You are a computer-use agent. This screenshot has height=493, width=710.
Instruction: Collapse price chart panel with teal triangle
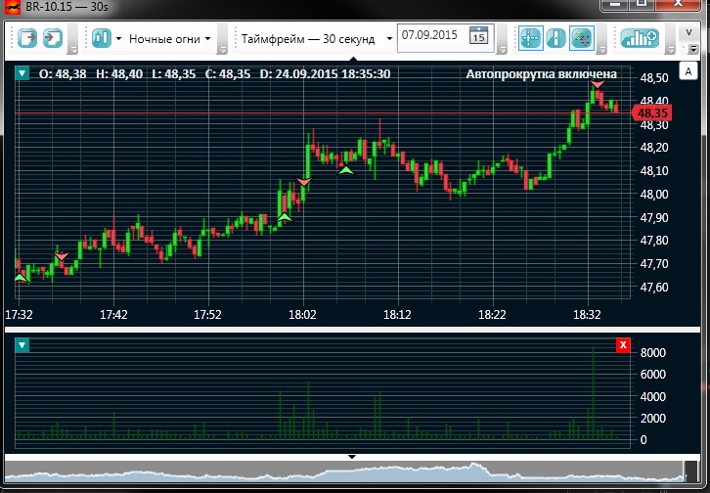22,73
